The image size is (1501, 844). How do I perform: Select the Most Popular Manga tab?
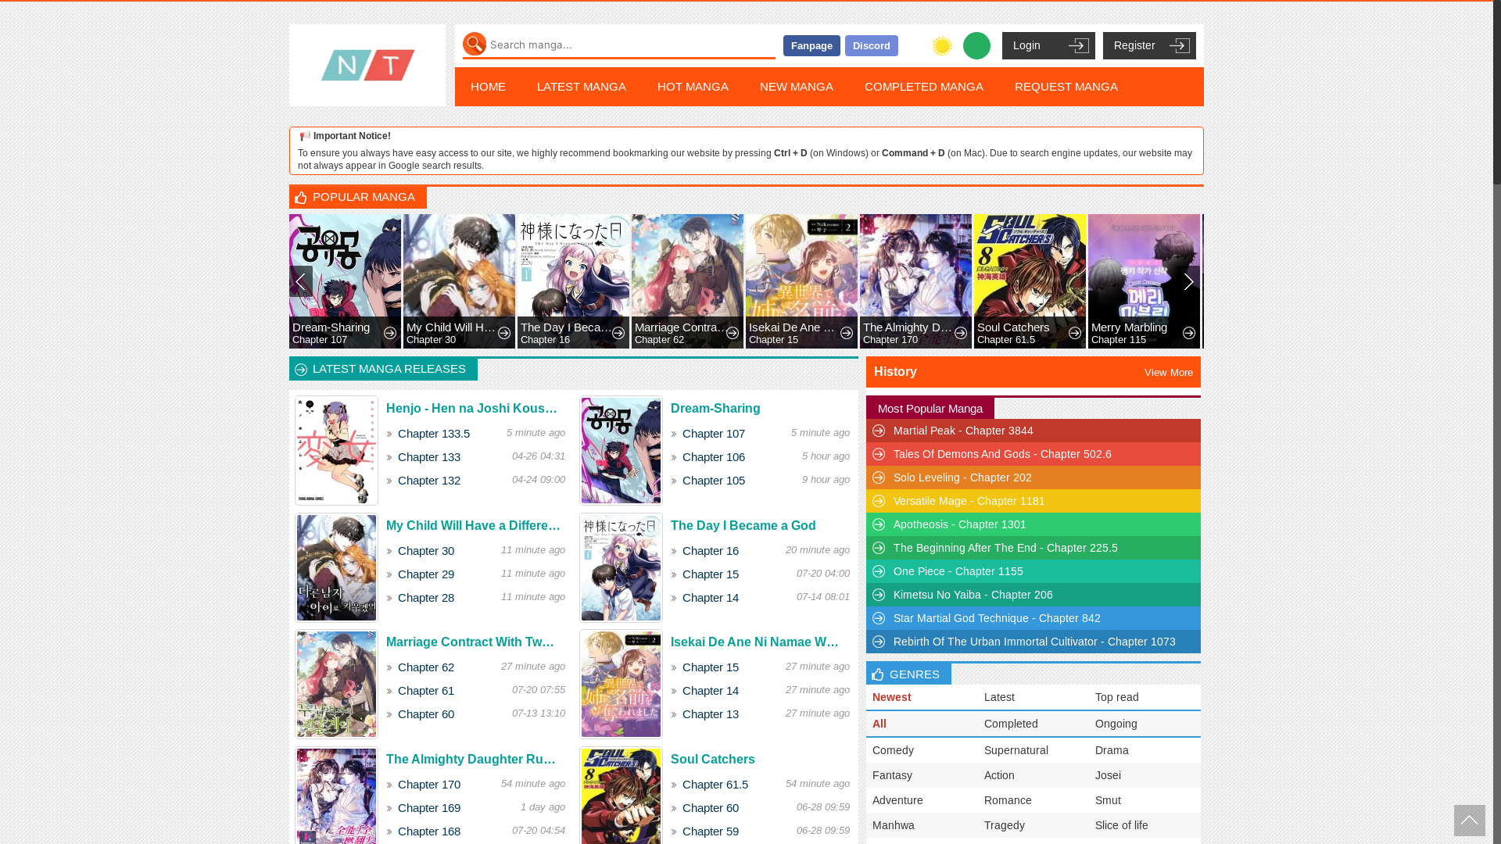[x=930, y=408]
